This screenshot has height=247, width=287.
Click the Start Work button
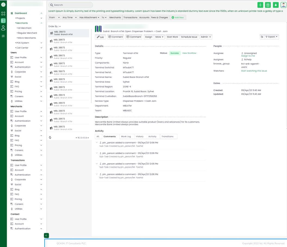point(172,37)
